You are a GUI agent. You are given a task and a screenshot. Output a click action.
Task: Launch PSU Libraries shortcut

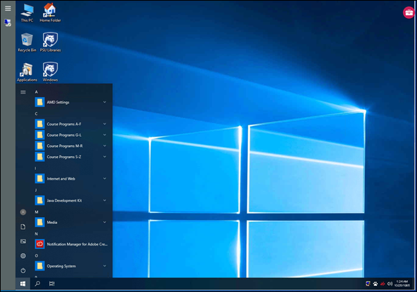[51, 42]
